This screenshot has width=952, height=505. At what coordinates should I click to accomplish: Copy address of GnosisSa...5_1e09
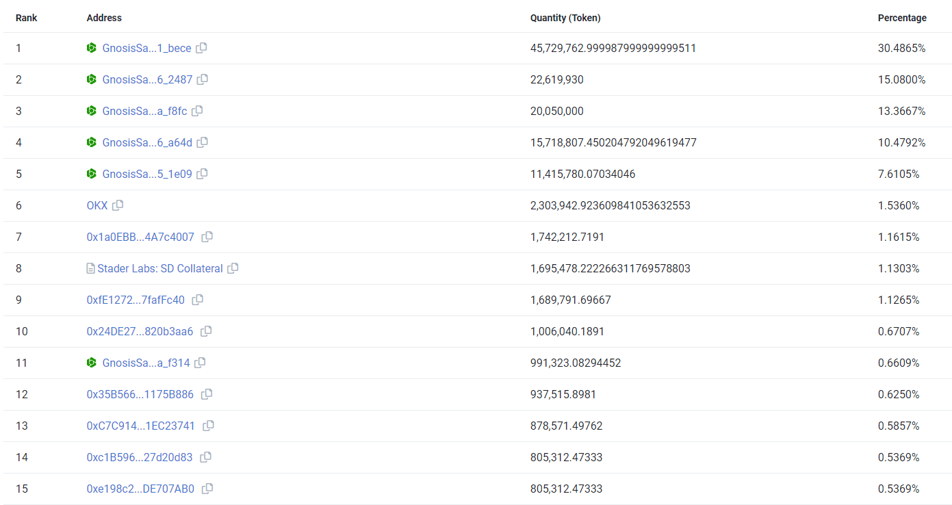tap(202, 174)
